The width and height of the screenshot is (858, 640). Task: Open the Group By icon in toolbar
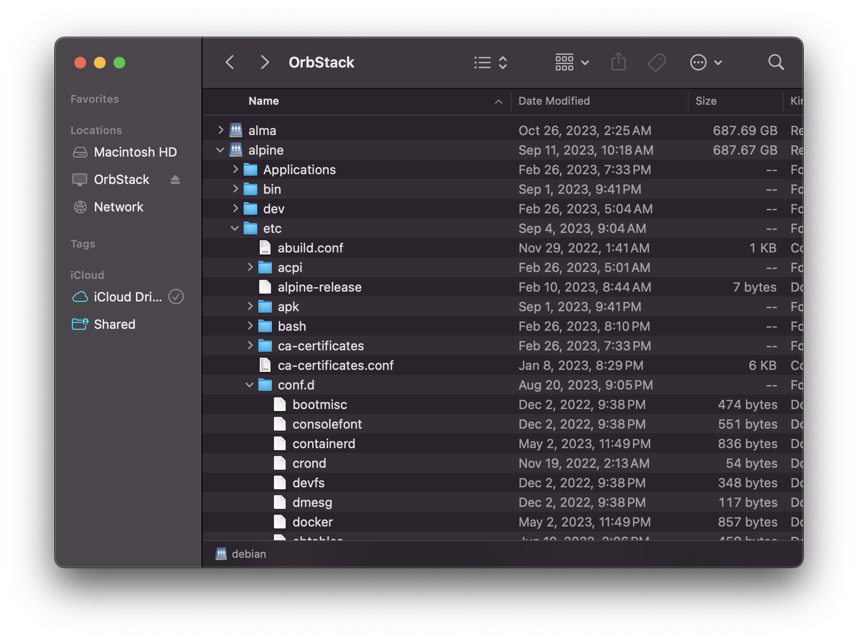point(565,62)
